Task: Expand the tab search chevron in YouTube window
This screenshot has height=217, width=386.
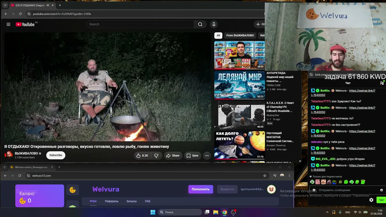Action: pyautogui.click(x=5, y=5)
